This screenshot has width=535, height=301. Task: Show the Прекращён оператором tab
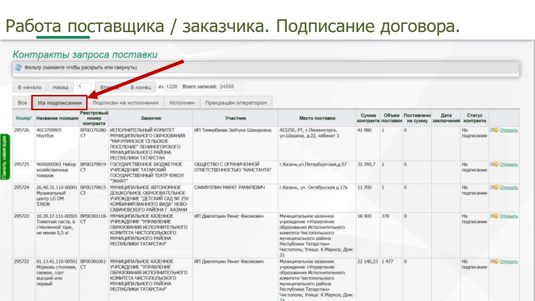pos(236,103)
